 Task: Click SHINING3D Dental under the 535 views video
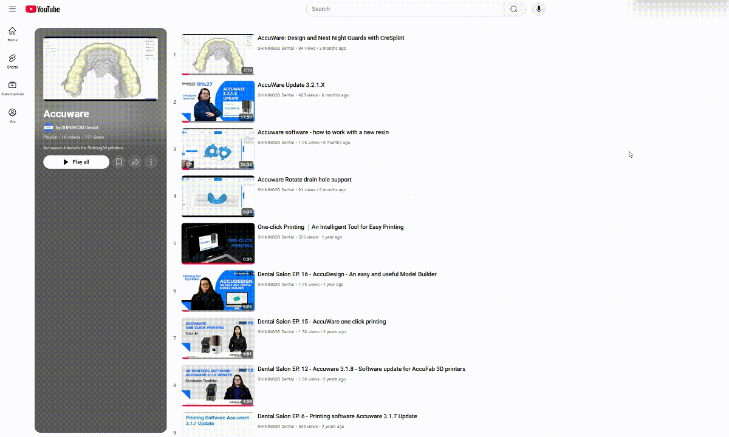click(276, 427)
